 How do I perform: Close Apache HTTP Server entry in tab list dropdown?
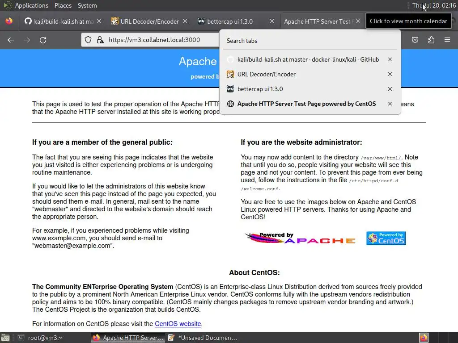pos(390,104)
